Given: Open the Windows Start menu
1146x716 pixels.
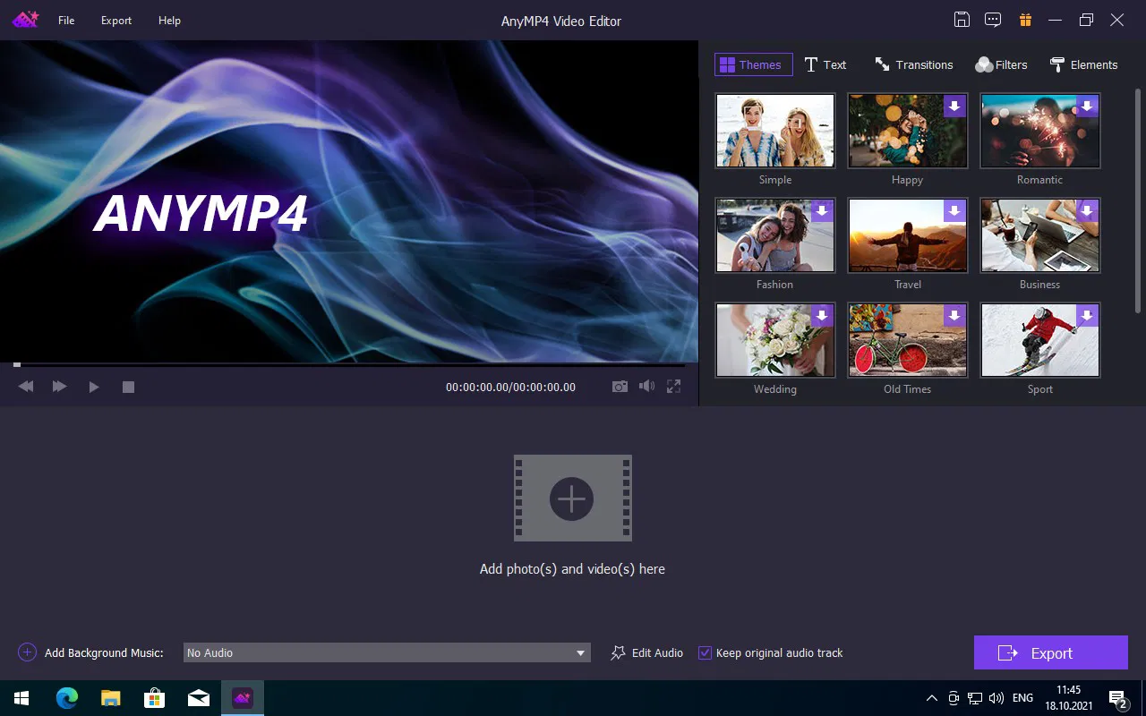Looking at the screenshot, I should [21, 698].
